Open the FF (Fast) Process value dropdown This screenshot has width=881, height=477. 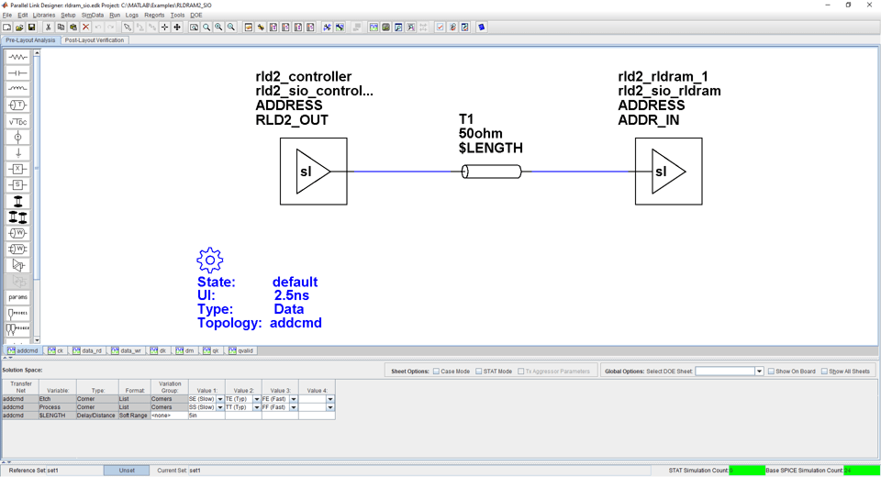(294, 407)
